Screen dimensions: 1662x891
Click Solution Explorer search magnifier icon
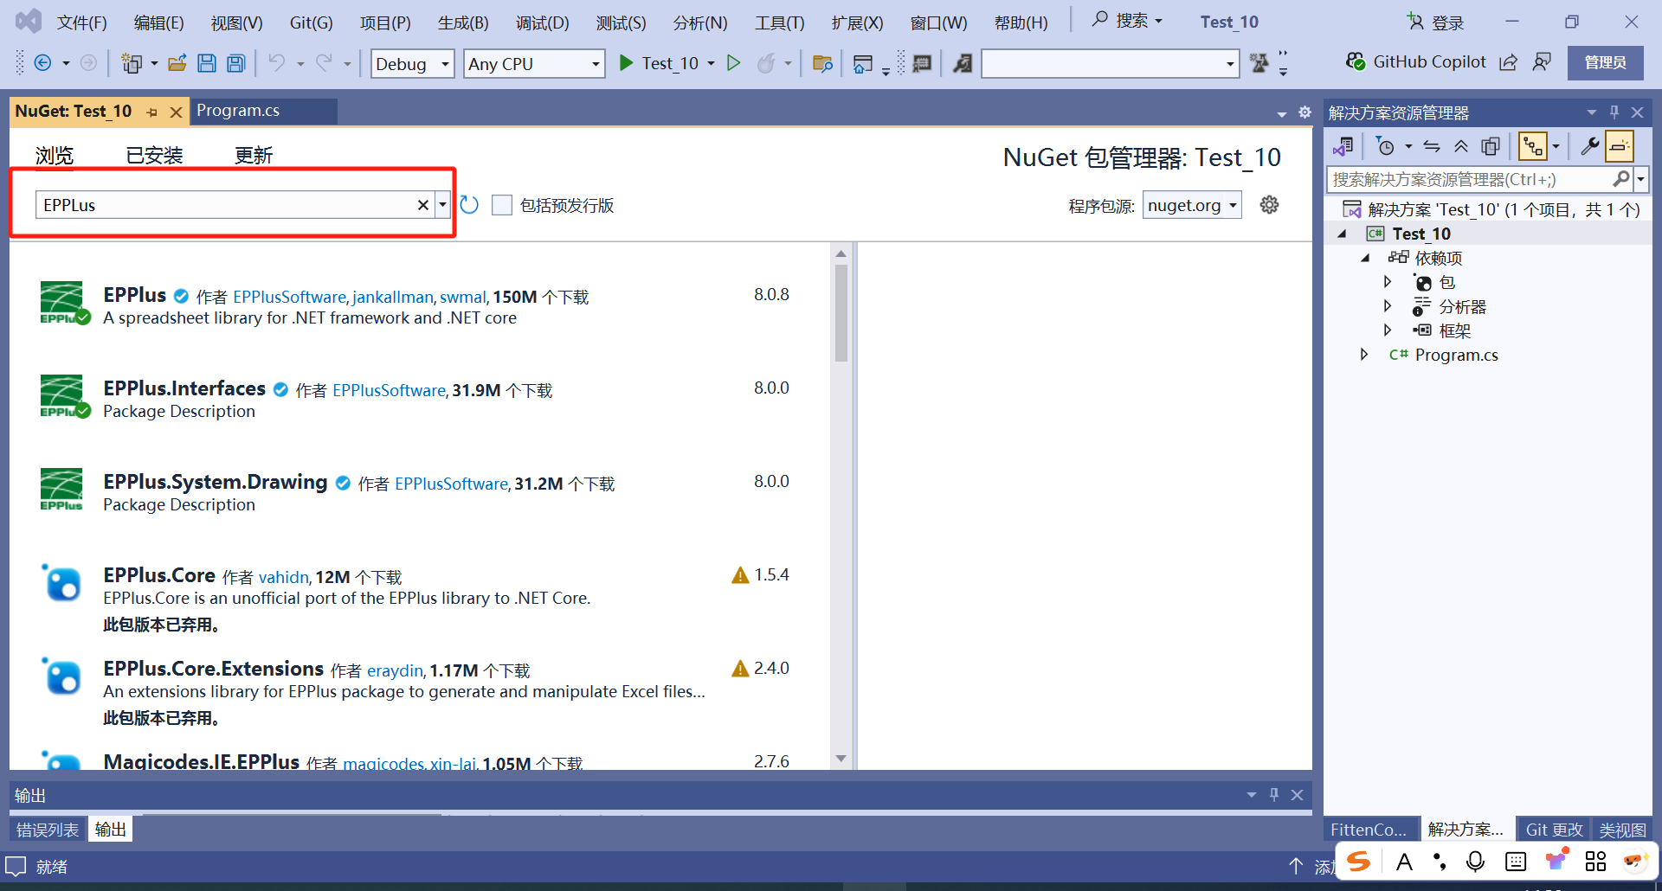coord(1621,179)
